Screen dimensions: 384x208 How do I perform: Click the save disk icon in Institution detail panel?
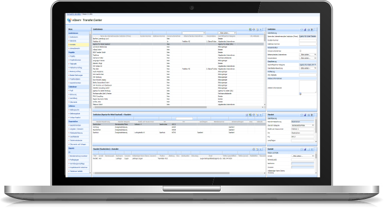pos(305,30)
